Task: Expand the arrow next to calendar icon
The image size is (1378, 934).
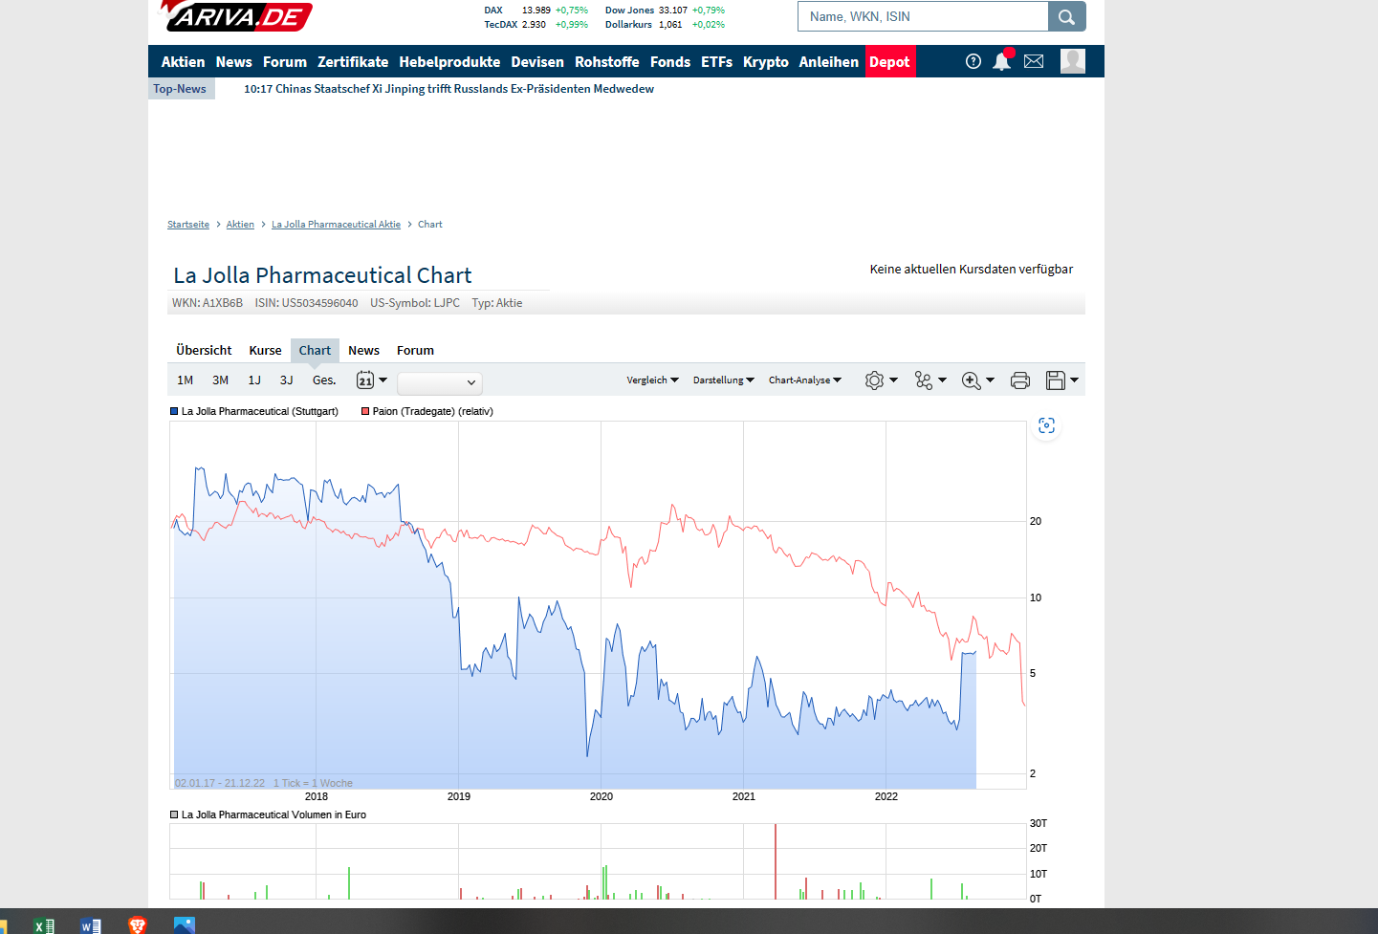Action: (x=383, y=380)
